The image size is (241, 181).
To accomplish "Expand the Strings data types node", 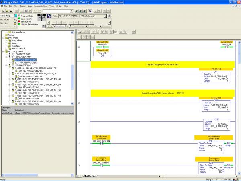I will click(x=6, y=43).
